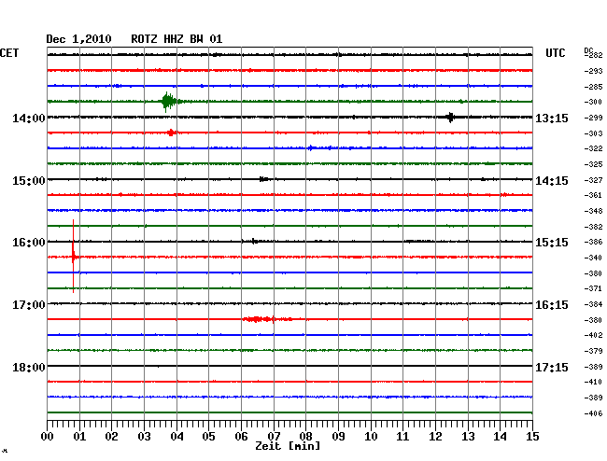Select the 15:00 CET time label
The width and height of the screenshot is (607, 461).
29,181
